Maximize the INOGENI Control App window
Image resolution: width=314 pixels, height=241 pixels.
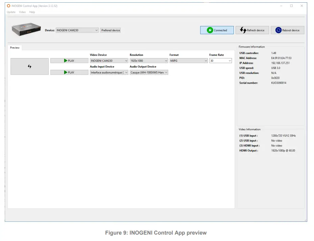[291, 6]
